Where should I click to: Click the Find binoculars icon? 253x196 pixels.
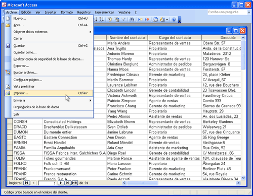(x=132, y=20)
